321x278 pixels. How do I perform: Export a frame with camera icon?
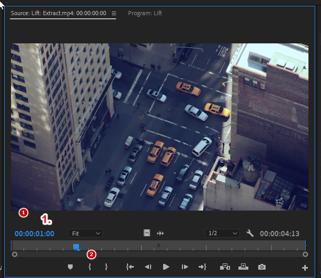[x=262, y=267]
